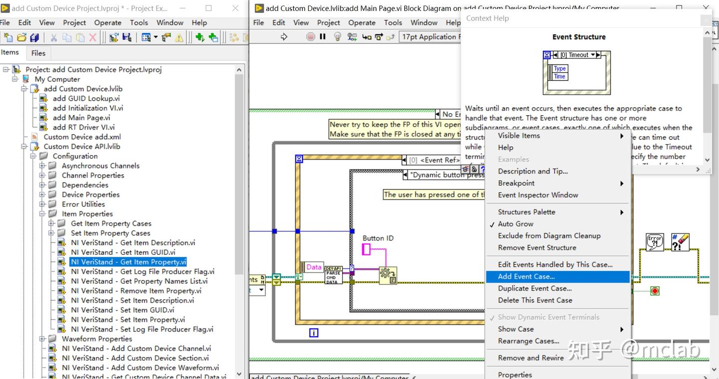Choose Delete This Event Case
The height and width of the screenshot is (379, 719).
point(535,300)
